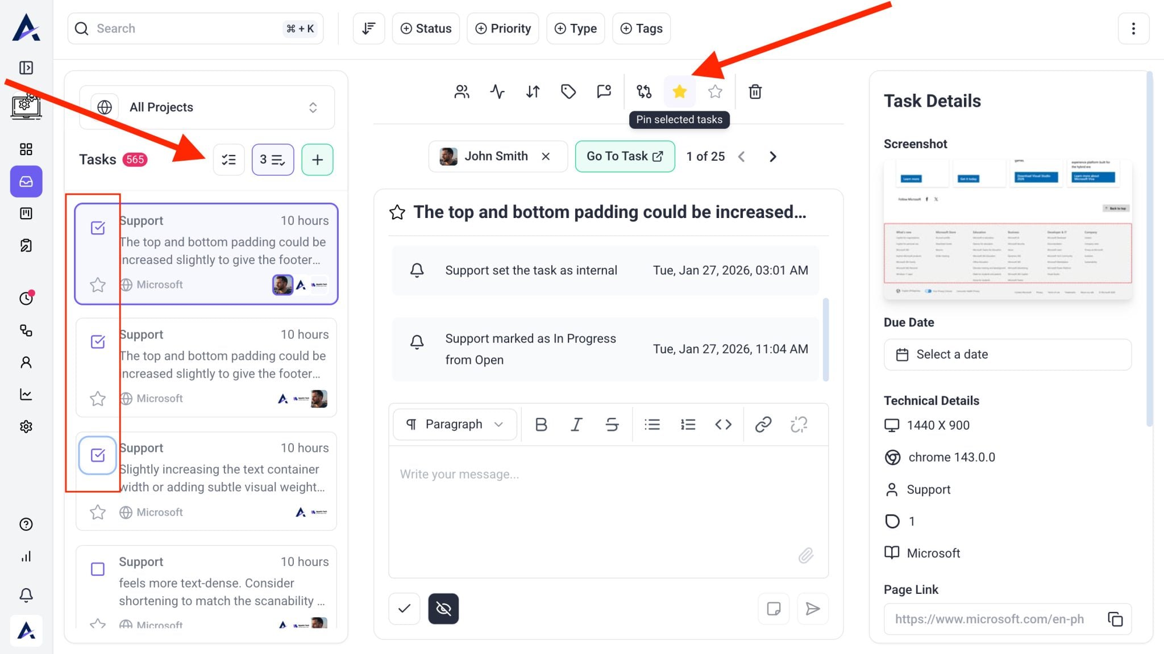Uncheck the first selected Support task checkbox
Screen dimensions: 1164x654
pyautogui.click(x=98, y=228)
